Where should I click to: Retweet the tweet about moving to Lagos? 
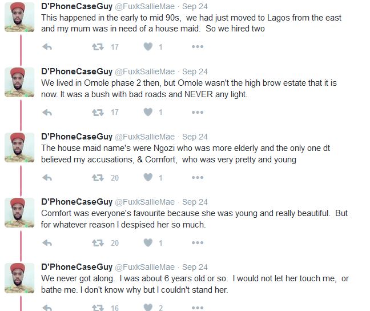click(x=98, y=47)
